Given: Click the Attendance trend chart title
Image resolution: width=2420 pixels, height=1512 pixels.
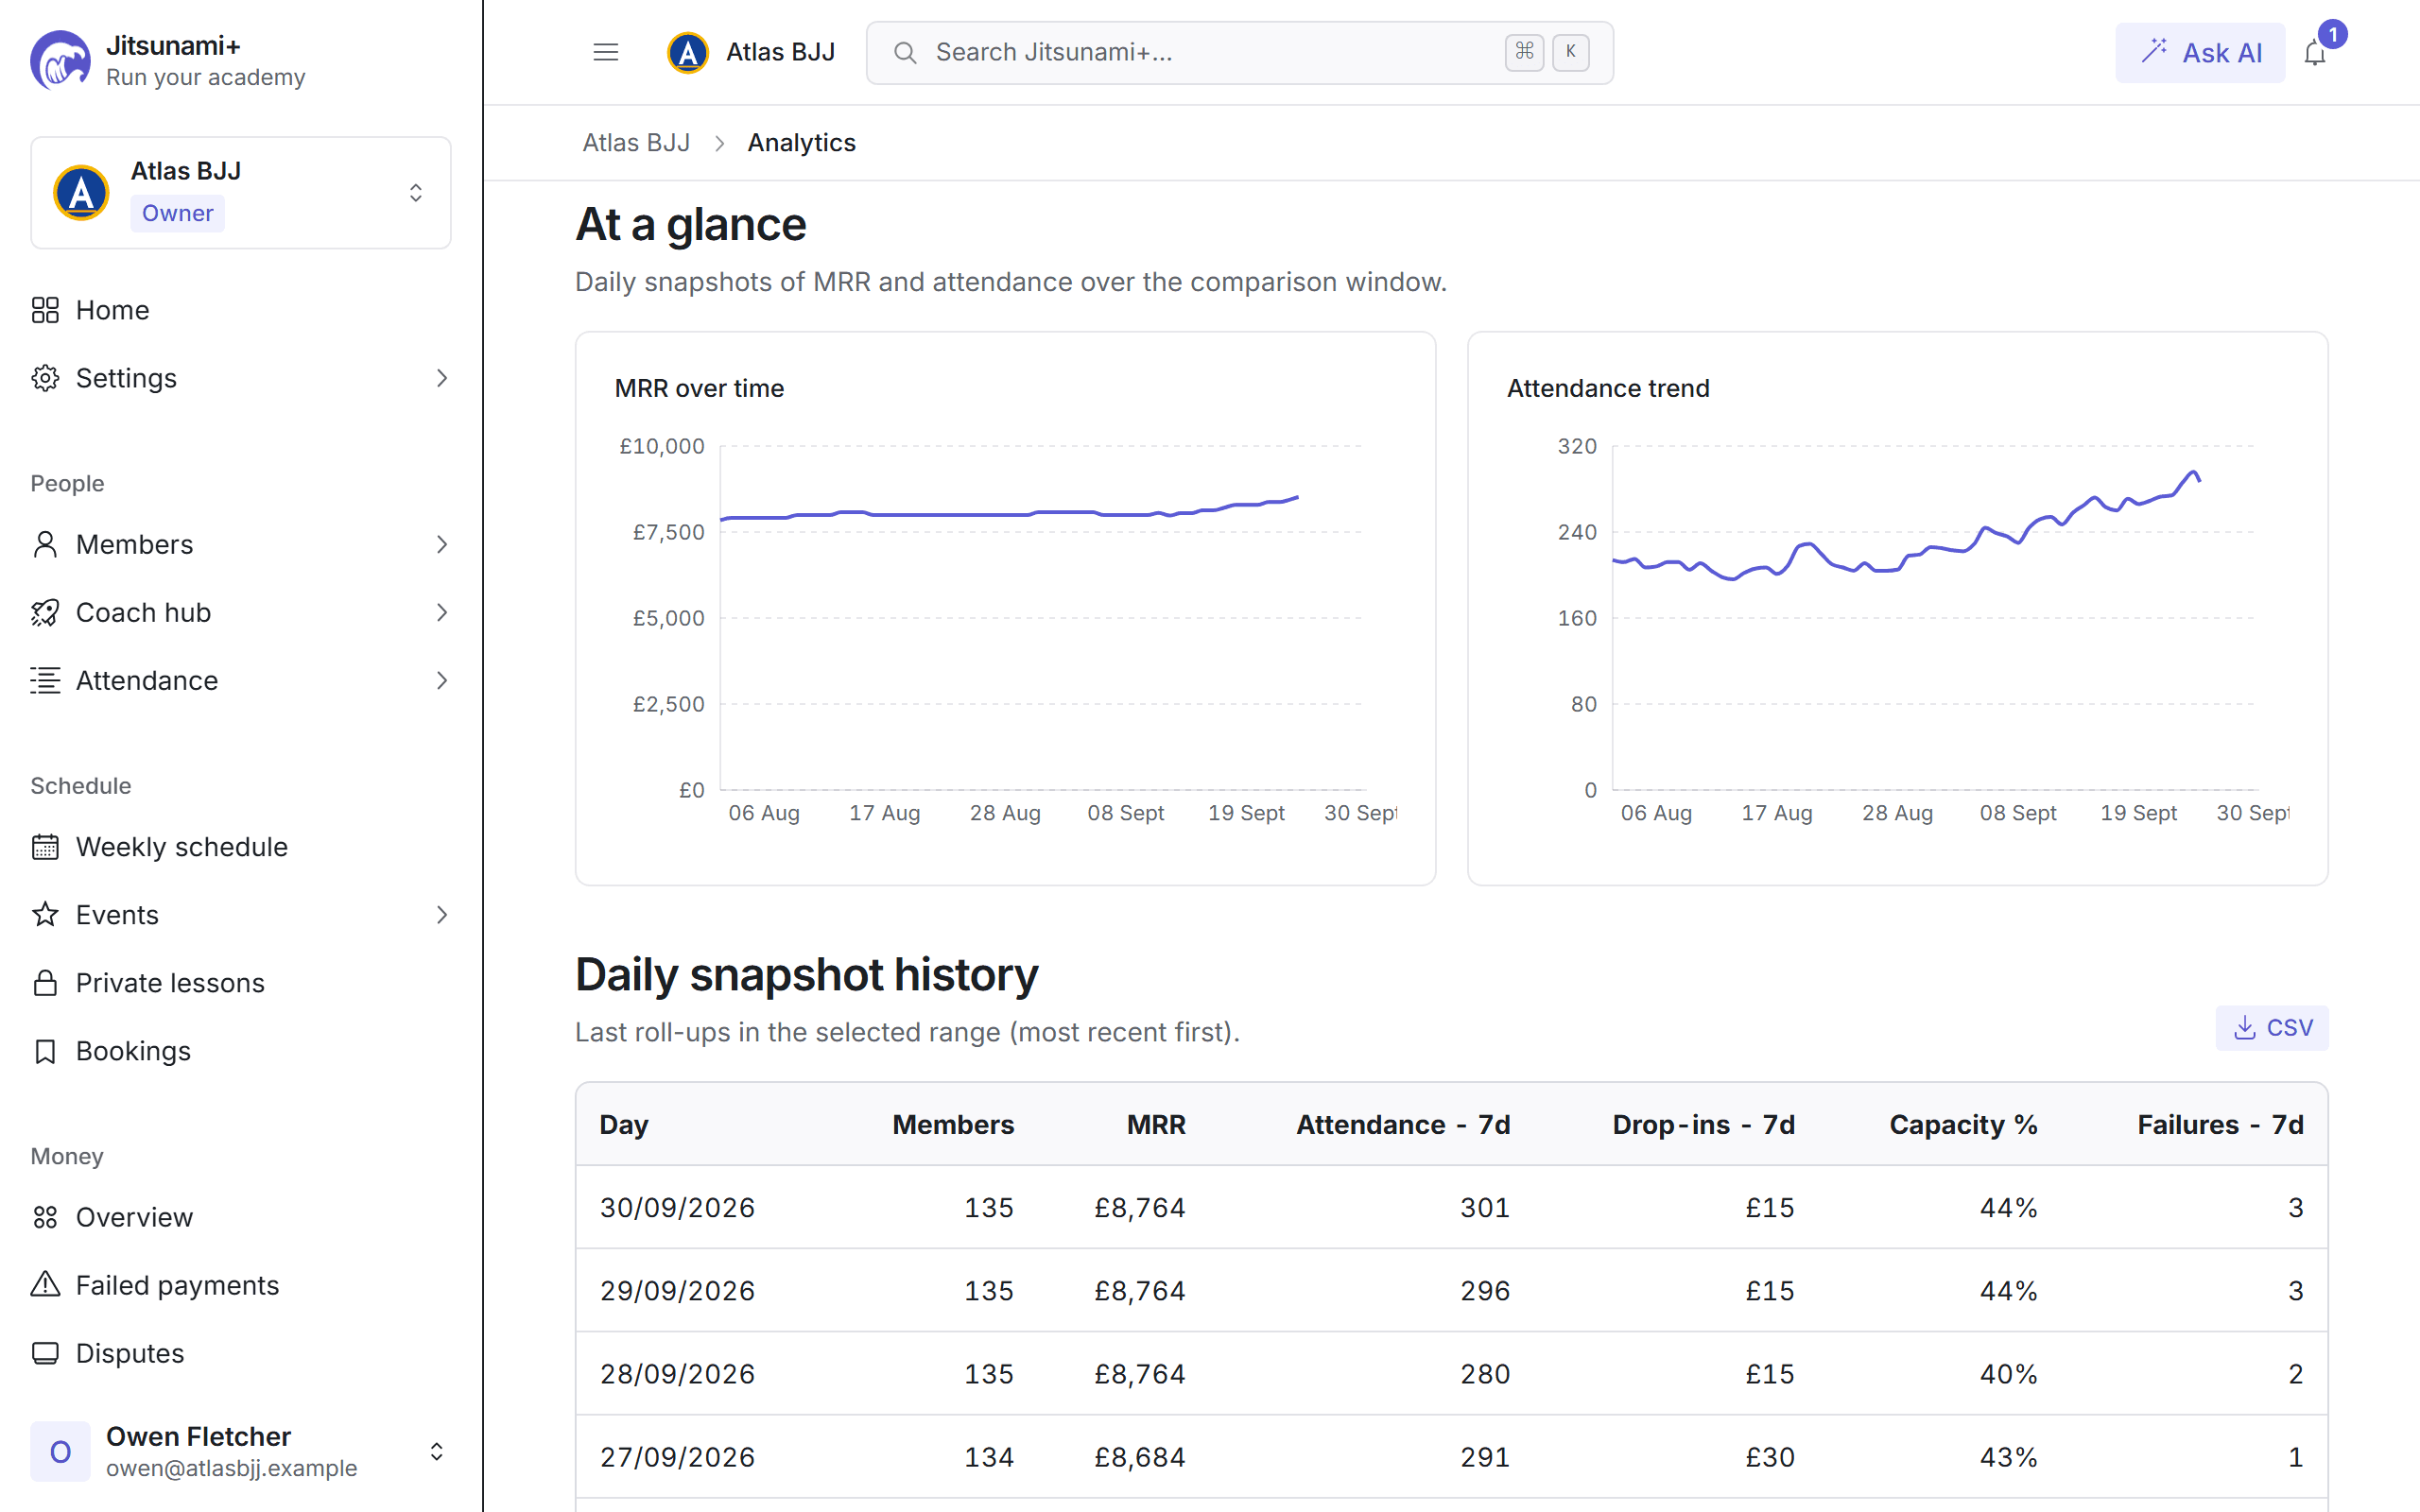Looking at the screenshot, I should click(x=1608, y=388).
